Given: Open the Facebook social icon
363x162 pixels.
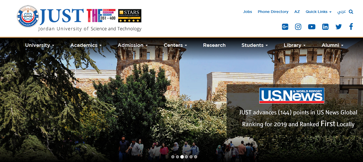Looking at the screenshot, I should point(351,27).
